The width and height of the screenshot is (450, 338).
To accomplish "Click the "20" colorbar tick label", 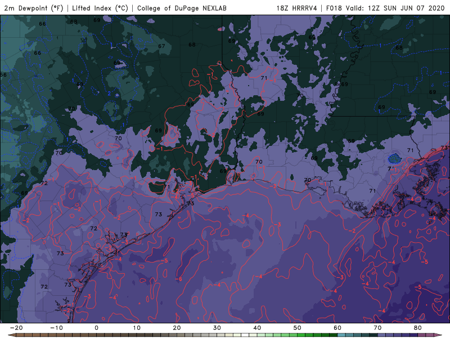I will 177,328.
